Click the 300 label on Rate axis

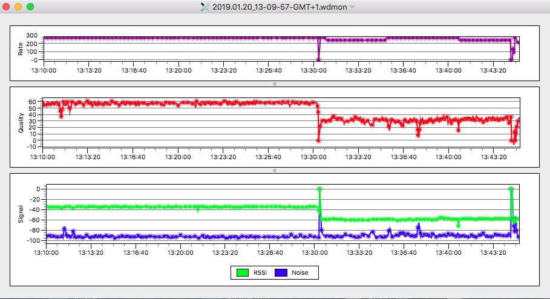coord(31,36)
